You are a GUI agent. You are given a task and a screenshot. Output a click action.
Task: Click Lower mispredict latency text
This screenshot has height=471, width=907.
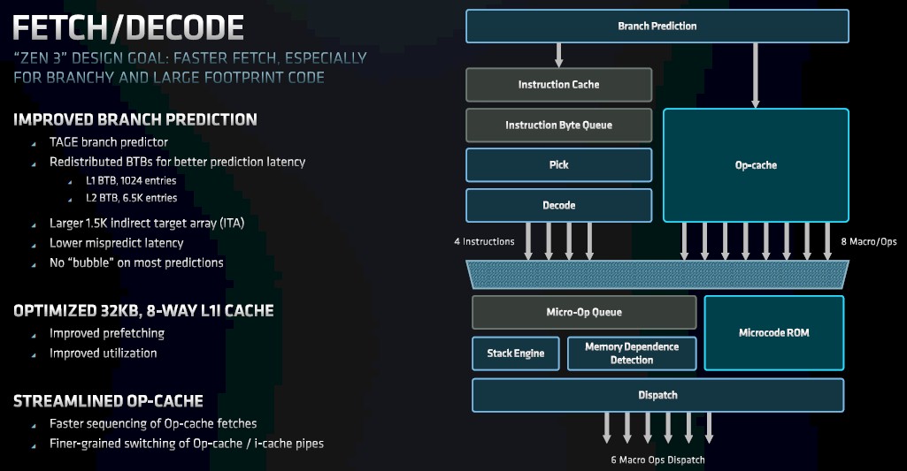116,243
